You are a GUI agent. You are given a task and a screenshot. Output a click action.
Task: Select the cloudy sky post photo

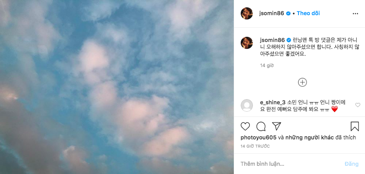point(117,87)
